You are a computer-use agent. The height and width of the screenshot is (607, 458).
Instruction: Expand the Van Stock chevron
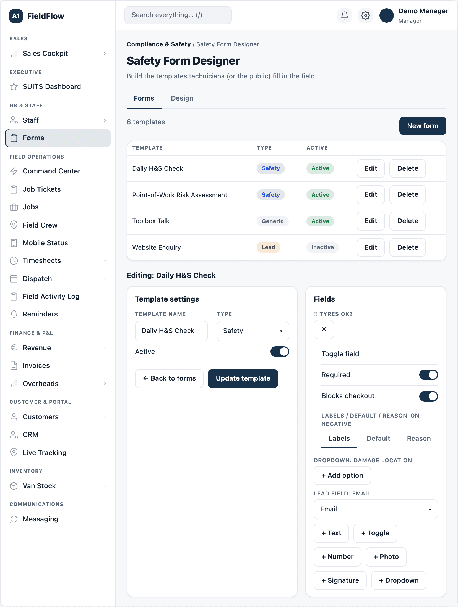tap(105, 486)
